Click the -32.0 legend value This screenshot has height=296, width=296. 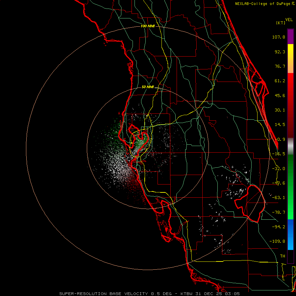(279, 169)
